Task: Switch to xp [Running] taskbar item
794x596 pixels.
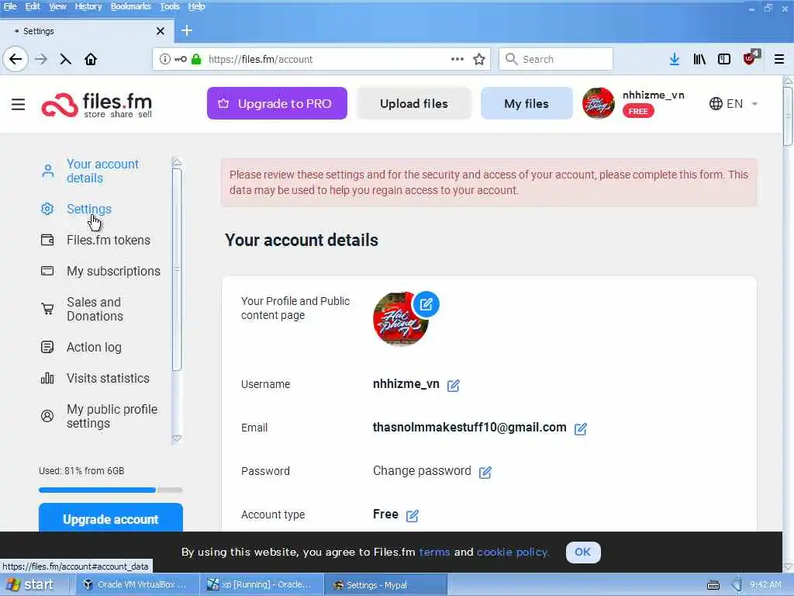Action: [261, 585]
